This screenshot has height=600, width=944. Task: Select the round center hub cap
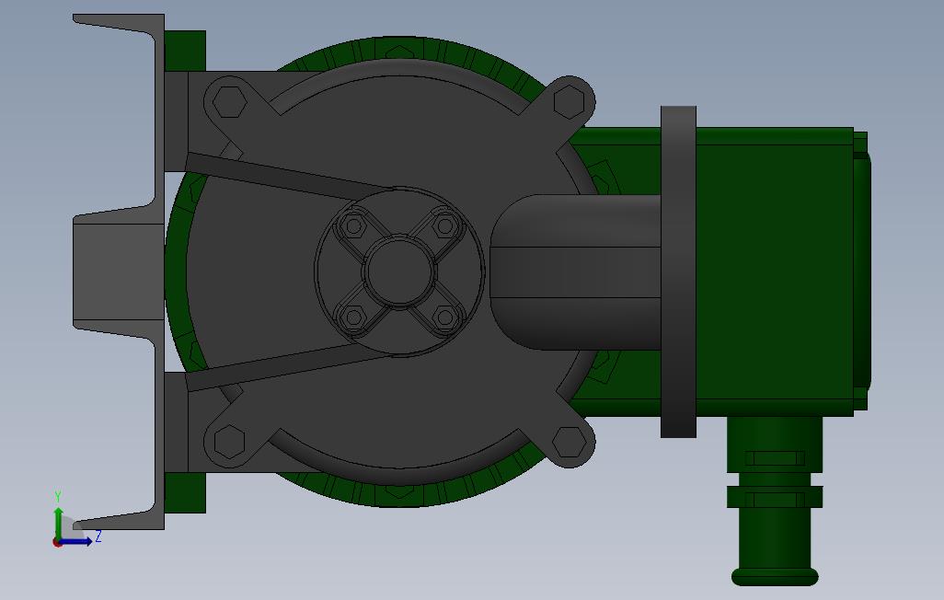tap(399, 271)
